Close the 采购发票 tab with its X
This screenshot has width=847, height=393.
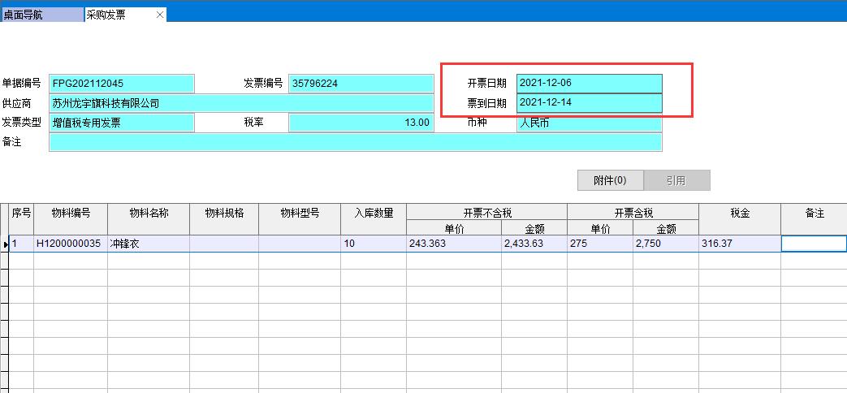(160, 15)
